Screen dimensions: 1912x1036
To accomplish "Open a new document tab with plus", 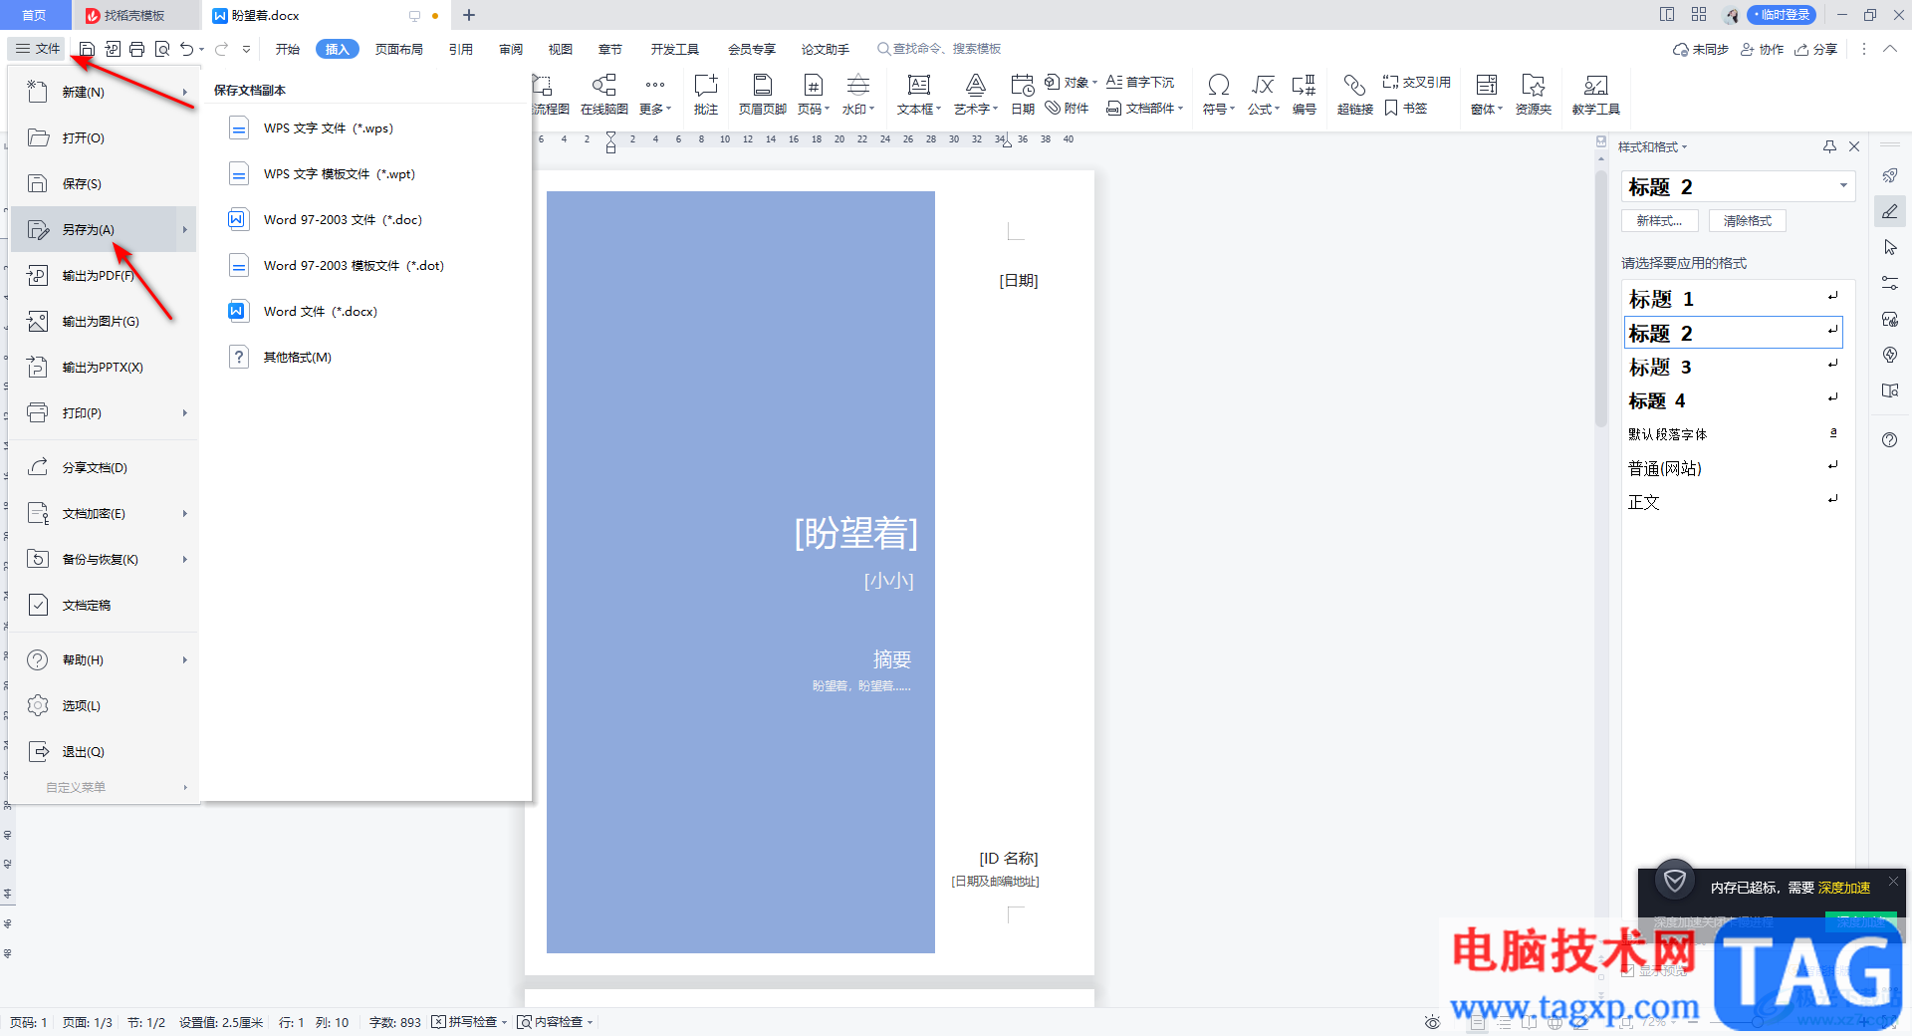I will click(x=469, y=15).
